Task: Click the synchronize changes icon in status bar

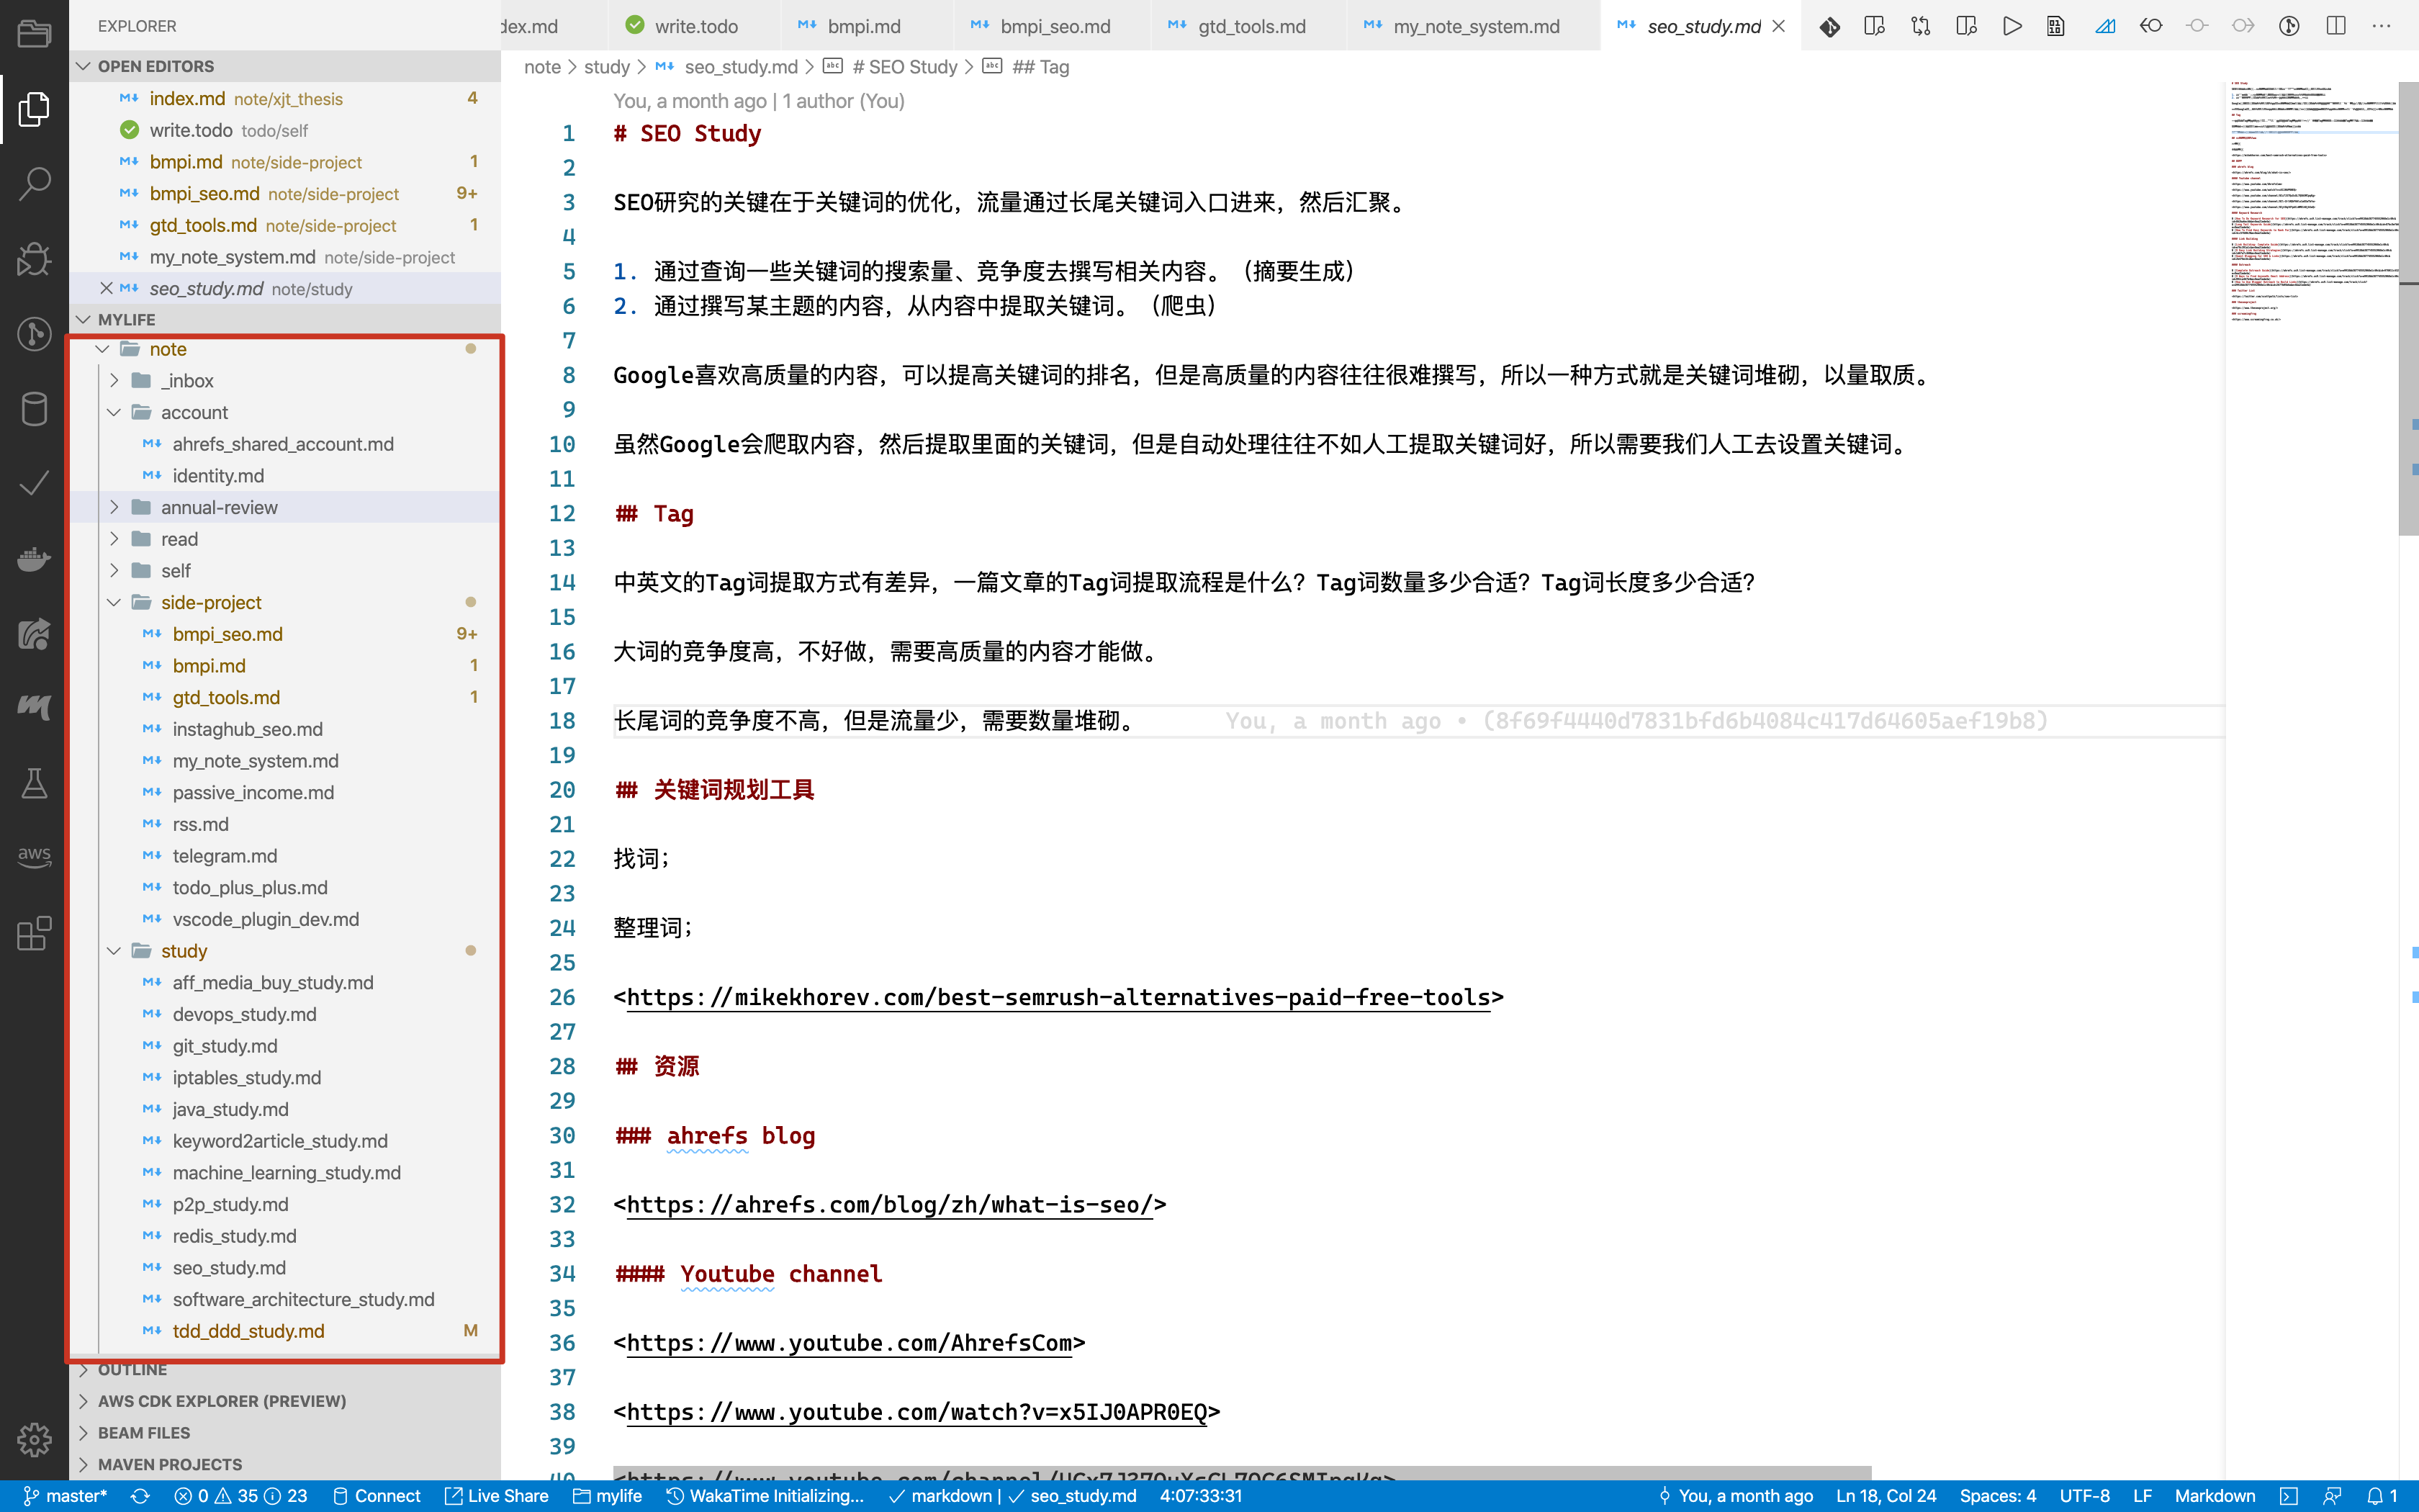Action: (140, 1496)
